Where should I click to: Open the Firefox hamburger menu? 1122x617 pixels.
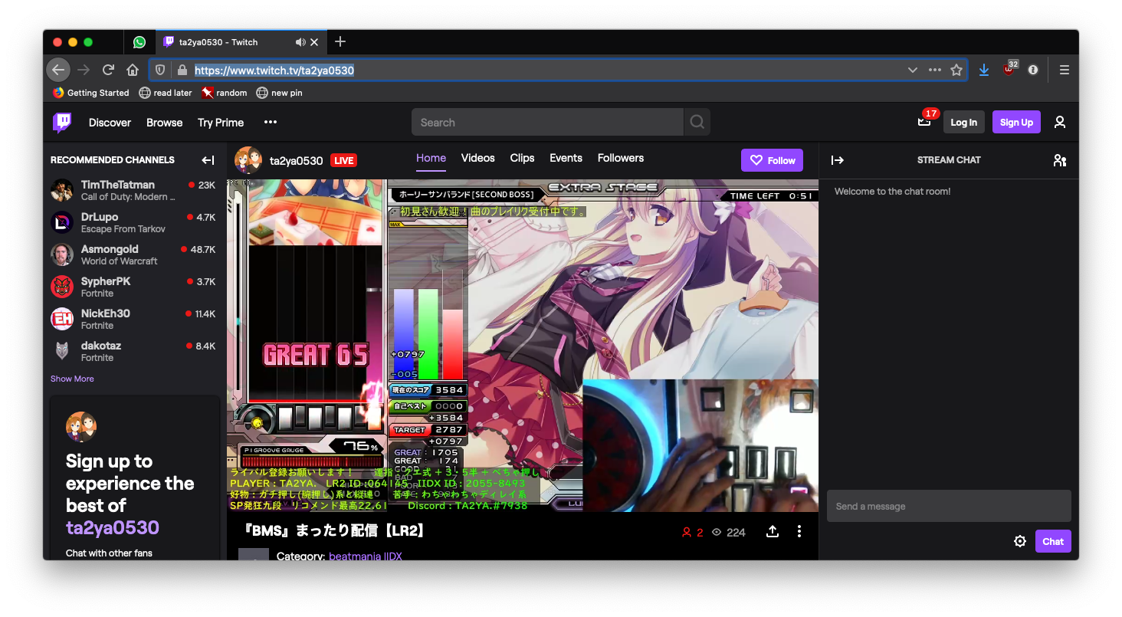tap(1065, 70)
